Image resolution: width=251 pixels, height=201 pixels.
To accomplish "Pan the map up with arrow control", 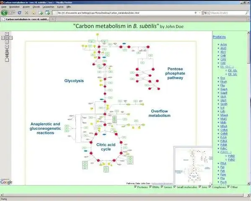I will (7, 34).
